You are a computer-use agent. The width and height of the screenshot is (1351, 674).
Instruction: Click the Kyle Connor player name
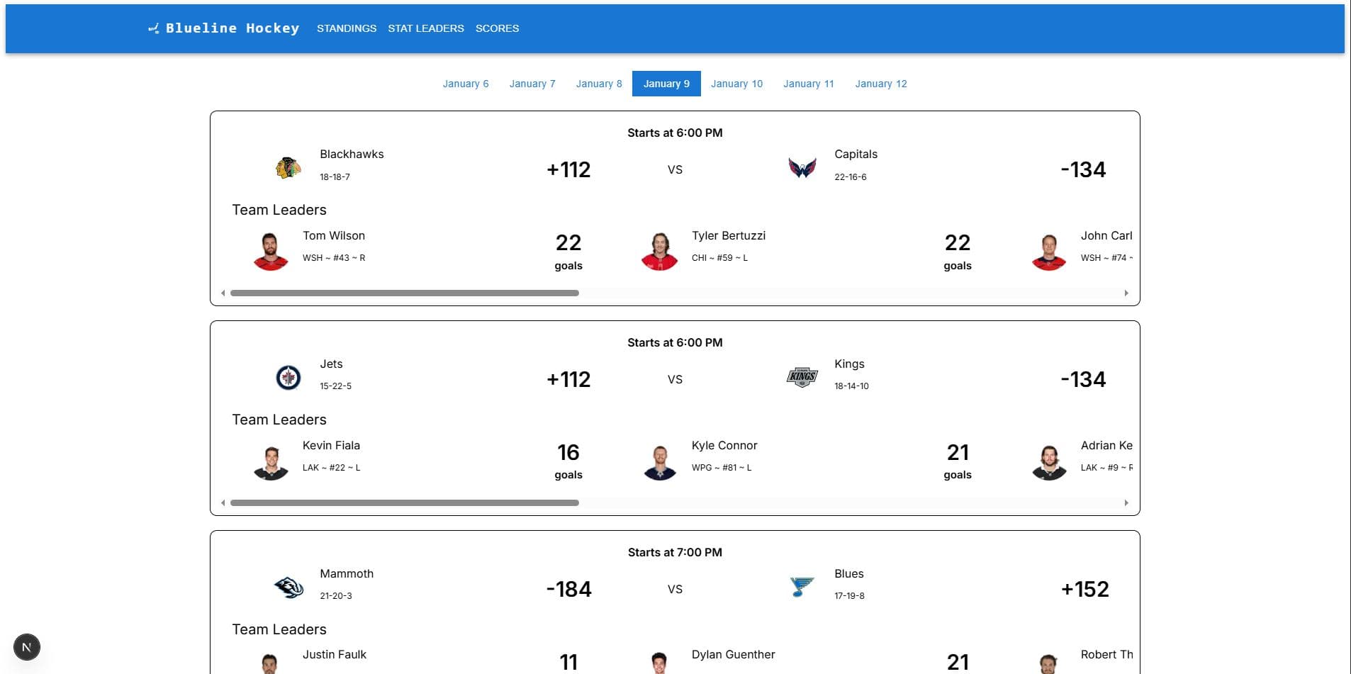pos(724,445)
